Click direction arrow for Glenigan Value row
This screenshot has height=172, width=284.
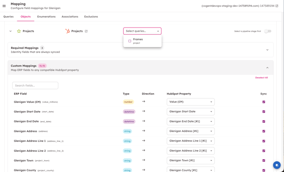(144, 102)
